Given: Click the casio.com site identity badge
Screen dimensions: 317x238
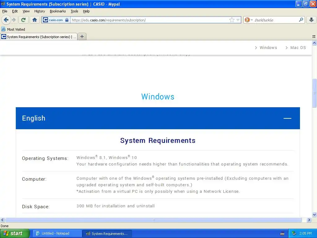Looking at the screenshot, I should coord(56,20).
